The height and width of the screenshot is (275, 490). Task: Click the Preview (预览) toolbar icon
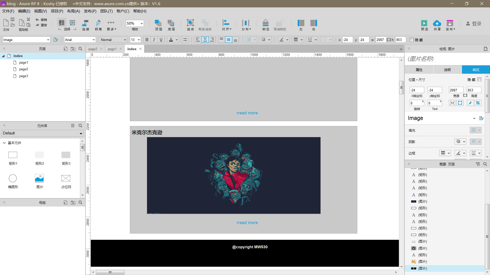click(x=424, y=23)
